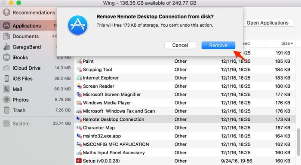Select the Recommendations lightbulb icon

(x=6, y=12)
